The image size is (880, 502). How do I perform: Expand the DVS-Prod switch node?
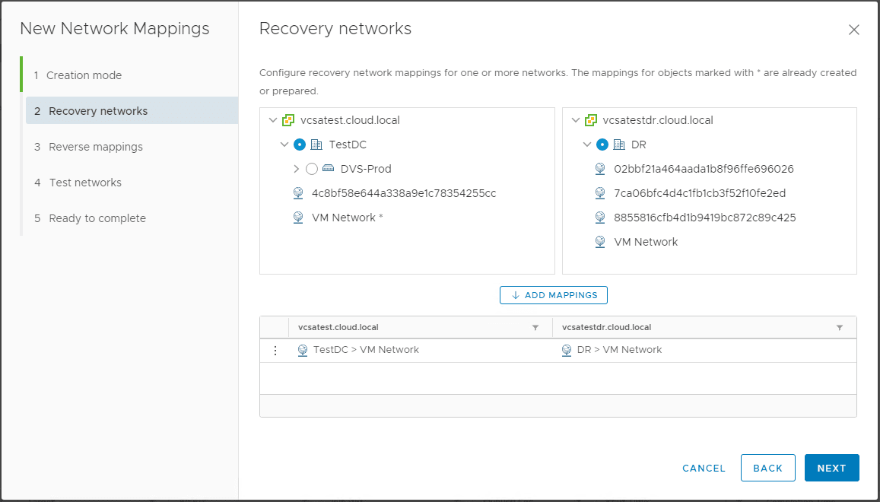pos(297,169)
